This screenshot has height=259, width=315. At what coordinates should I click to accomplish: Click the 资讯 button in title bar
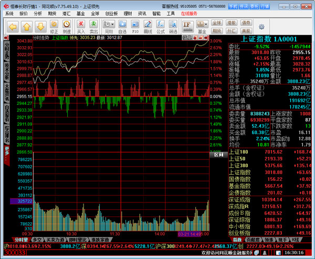(244, 7)
